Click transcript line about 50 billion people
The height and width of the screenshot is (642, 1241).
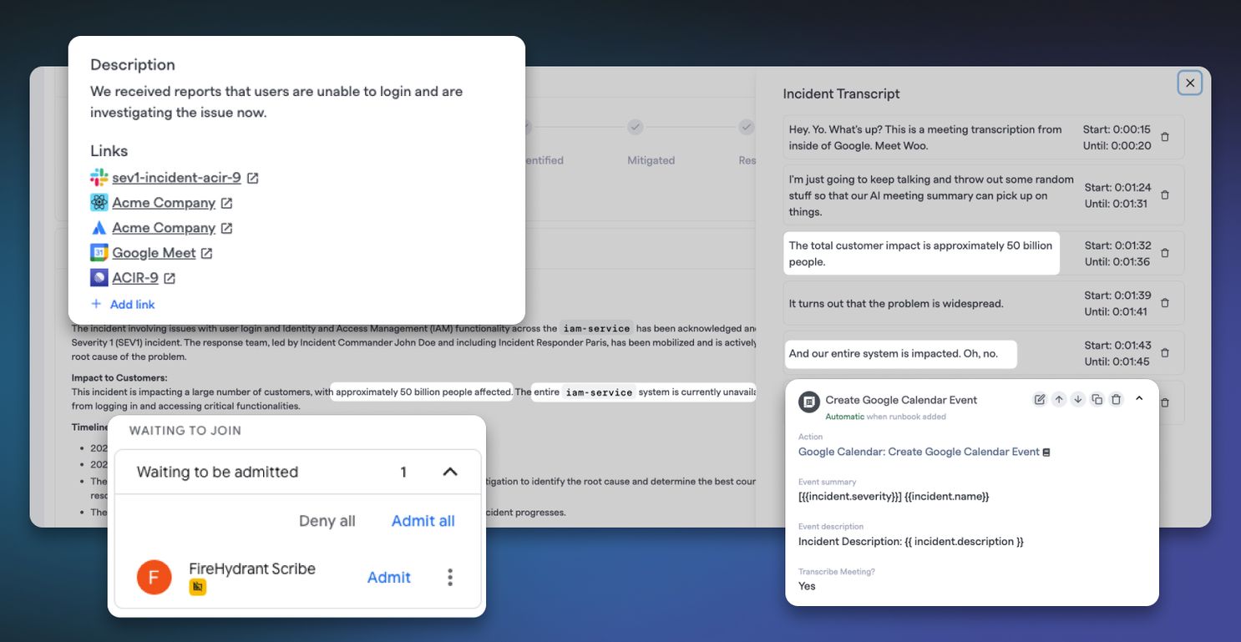(920, 253)
